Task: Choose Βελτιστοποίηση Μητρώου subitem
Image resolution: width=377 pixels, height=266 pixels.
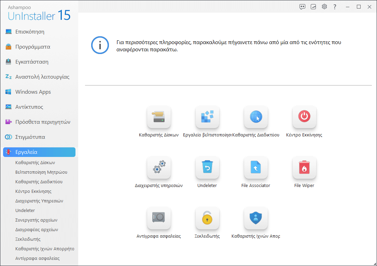Action: (x=41, y=172)
